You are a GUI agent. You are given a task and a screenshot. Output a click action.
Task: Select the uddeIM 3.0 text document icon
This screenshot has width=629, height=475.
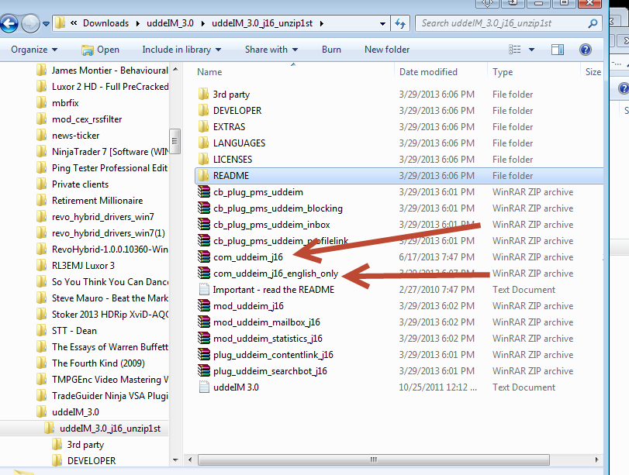(x=204, y=387)
